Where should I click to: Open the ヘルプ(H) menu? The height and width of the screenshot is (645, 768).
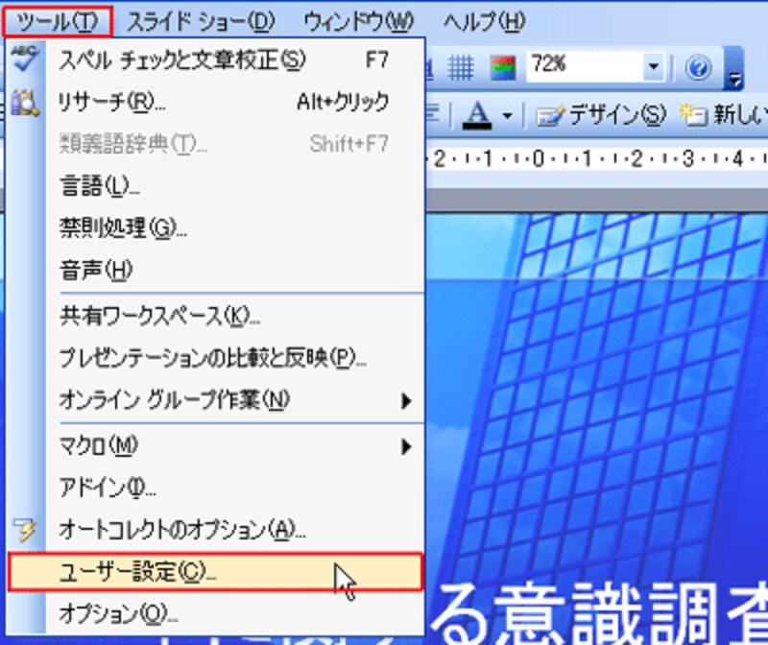[484, 22]
